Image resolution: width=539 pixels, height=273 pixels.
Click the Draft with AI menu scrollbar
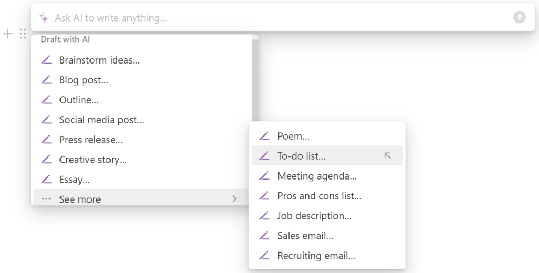point(255,81)
